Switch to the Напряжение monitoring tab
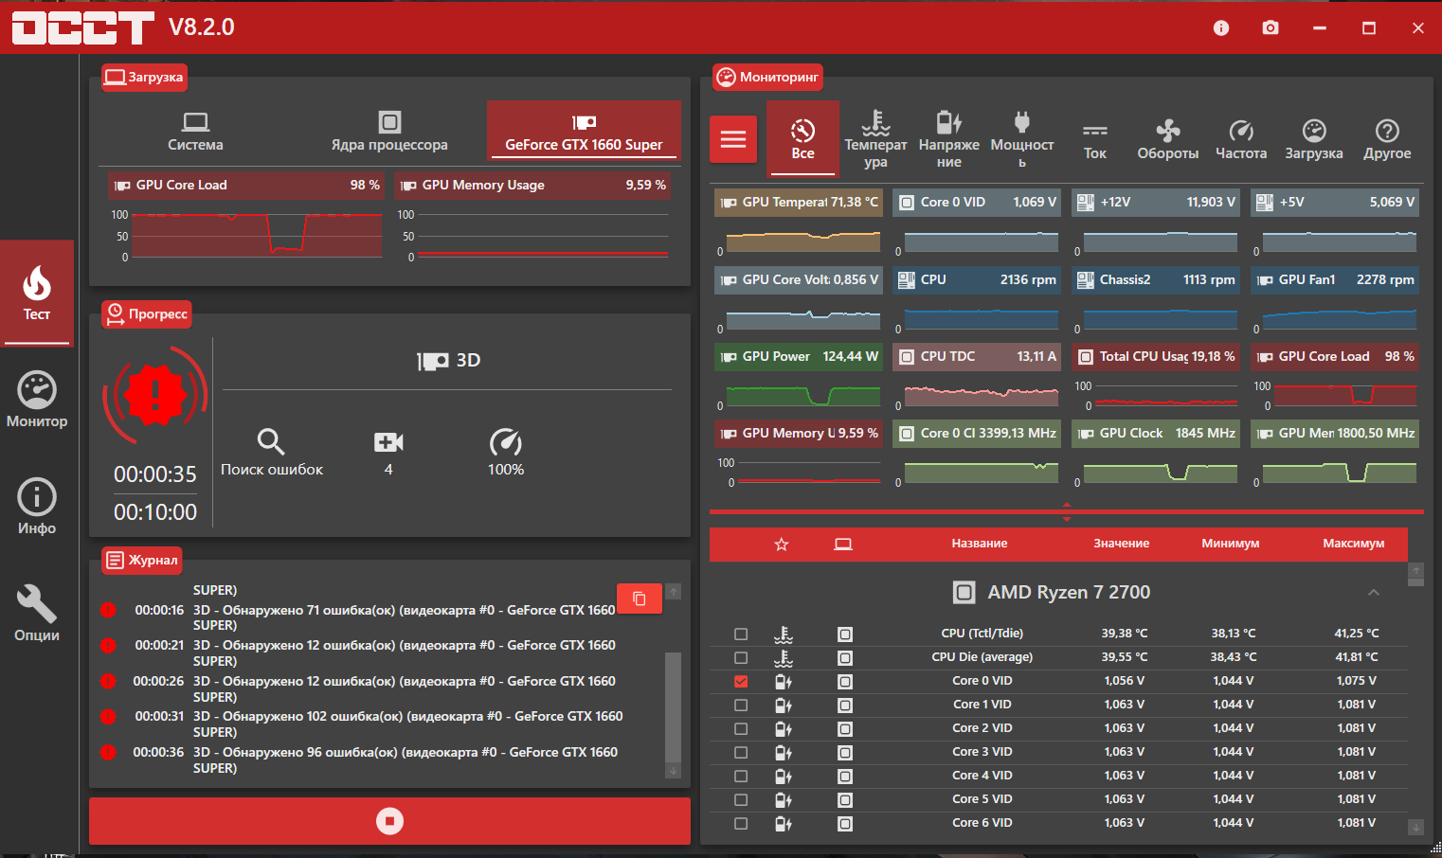This screenshot has width=1442, height=858. tap(948, 139)
